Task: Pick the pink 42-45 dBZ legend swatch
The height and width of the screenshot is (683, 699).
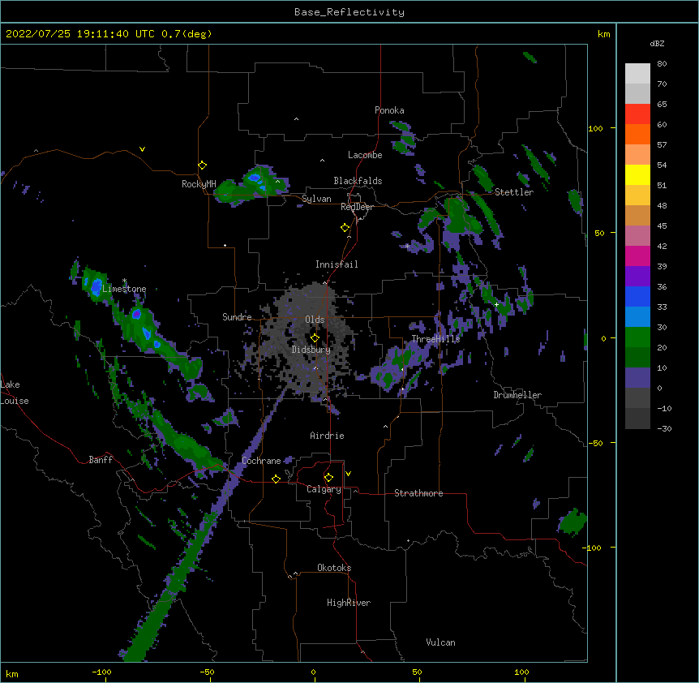Action: click(637, 236)
